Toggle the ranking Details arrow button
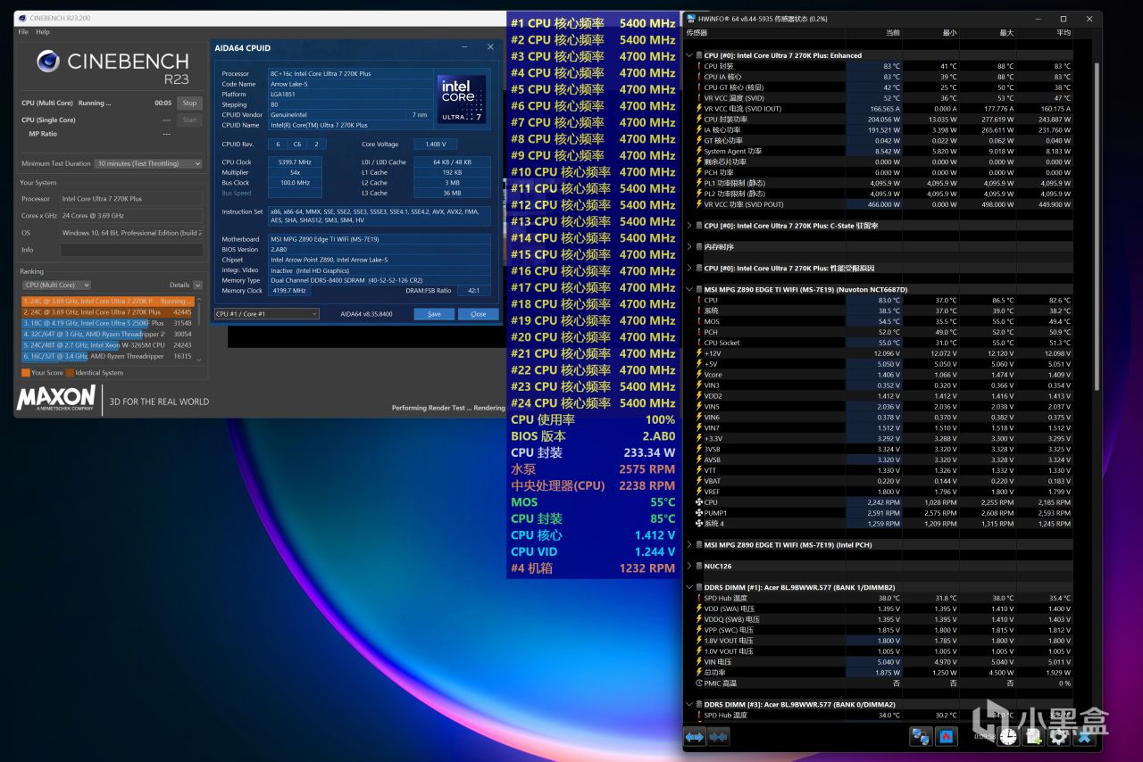Viewport: 1143px width, 762px height. (198, 285)
